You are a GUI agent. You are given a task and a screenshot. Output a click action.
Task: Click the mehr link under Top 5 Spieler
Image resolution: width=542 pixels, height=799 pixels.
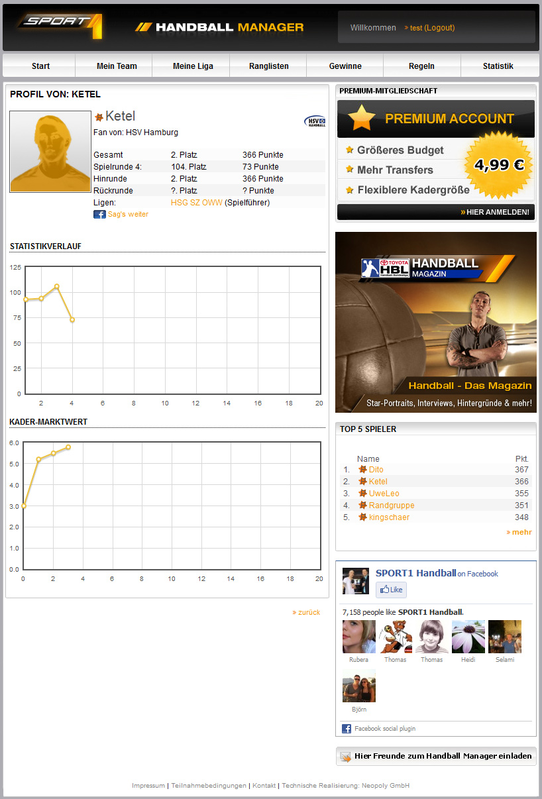(x=521, y=532)
